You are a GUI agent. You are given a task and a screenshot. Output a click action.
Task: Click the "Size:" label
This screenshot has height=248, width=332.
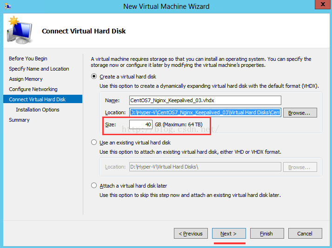pyautogui.click(x=111, y=124)
